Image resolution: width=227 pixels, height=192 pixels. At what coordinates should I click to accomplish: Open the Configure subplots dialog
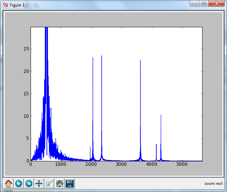coord(59,184)
